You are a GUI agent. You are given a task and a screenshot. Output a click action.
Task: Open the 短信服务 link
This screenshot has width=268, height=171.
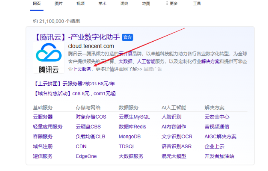pyautogui.click(x=43, y=156)
